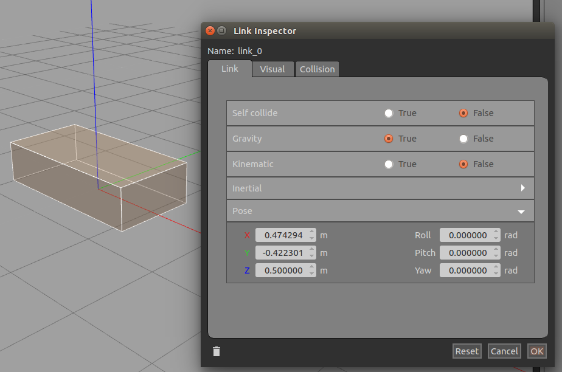The width and height of the screenshot is (562, 372).
Task: Click the Y position value field
Action: 282,253
